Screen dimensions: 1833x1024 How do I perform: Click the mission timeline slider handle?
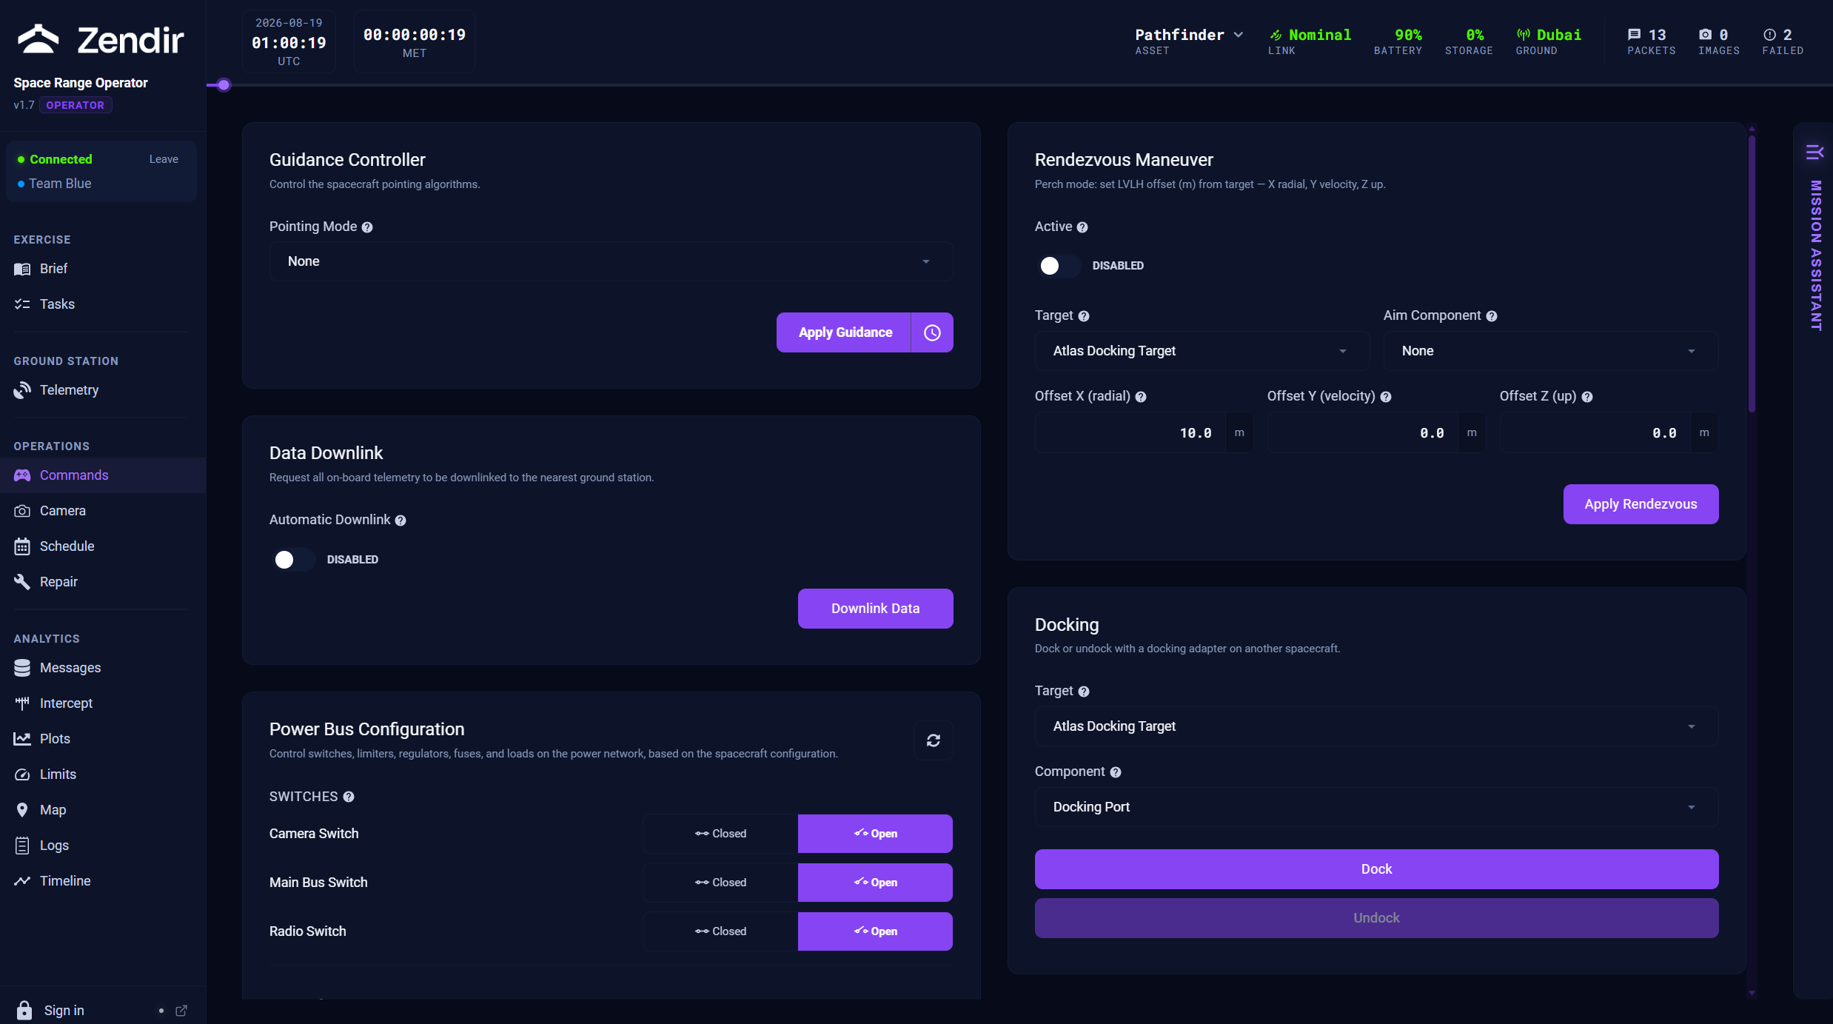click(224, 85)
